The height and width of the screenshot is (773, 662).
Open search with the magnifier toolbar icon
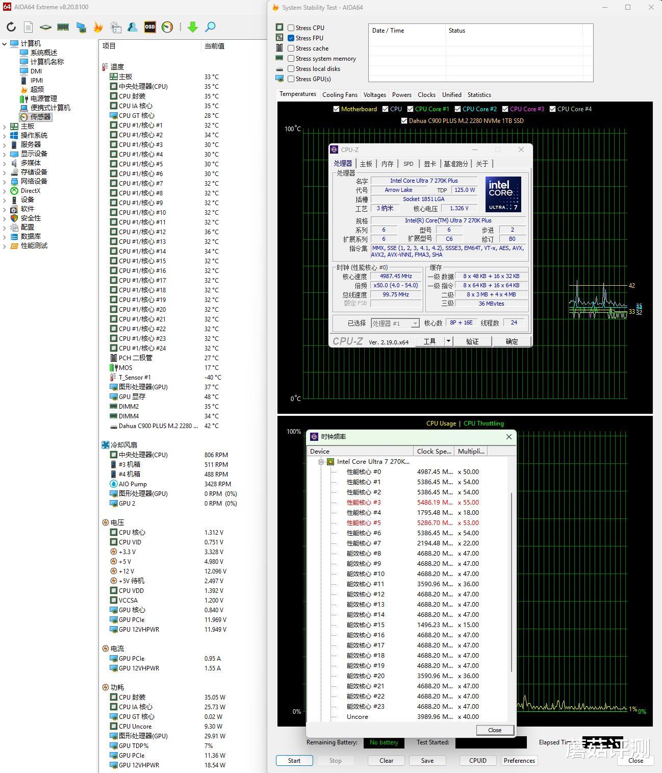(210, 27)
